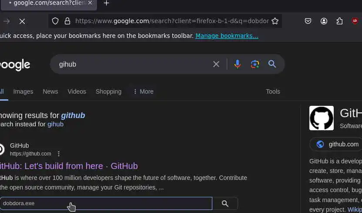Visit github.com from knowledge panel button
The image size is (362, 213).
[x=337, y=144]
